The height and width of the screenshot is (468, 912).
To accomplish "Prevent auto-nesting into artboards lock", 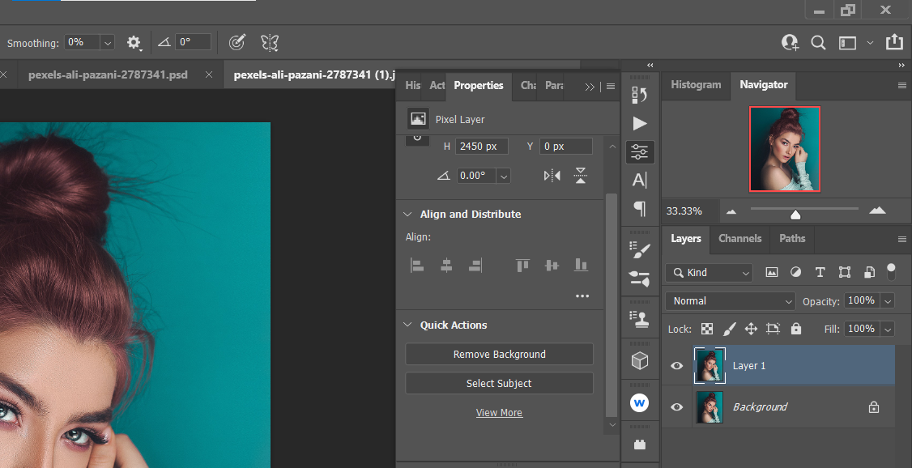I will [773, 329].
